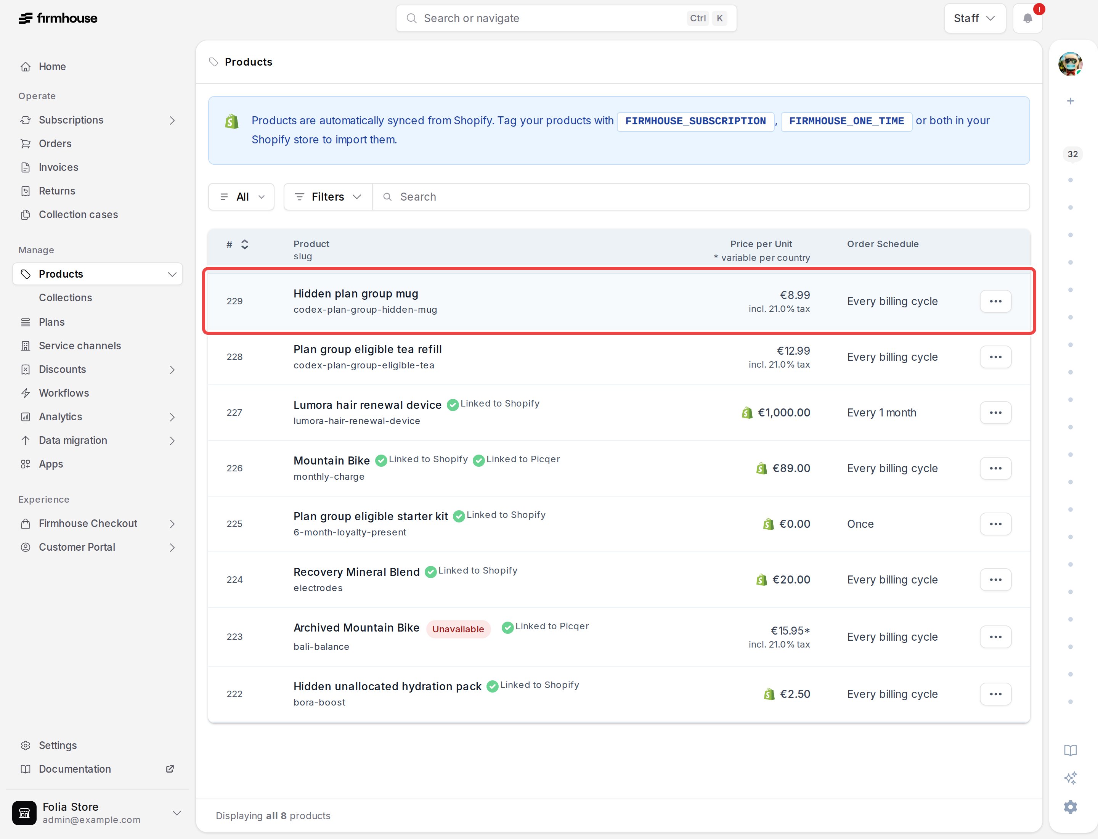Open Service channels
This screenshot has height=839, width=1098.
coord(80,346)
